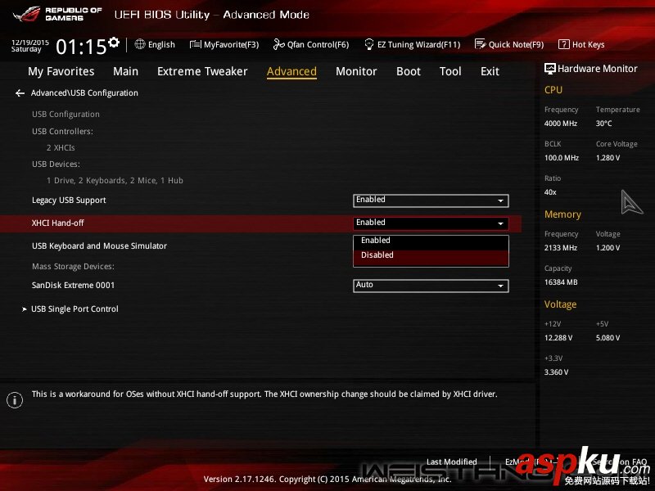Open Qfan Control(F6)

coord(311,45)
